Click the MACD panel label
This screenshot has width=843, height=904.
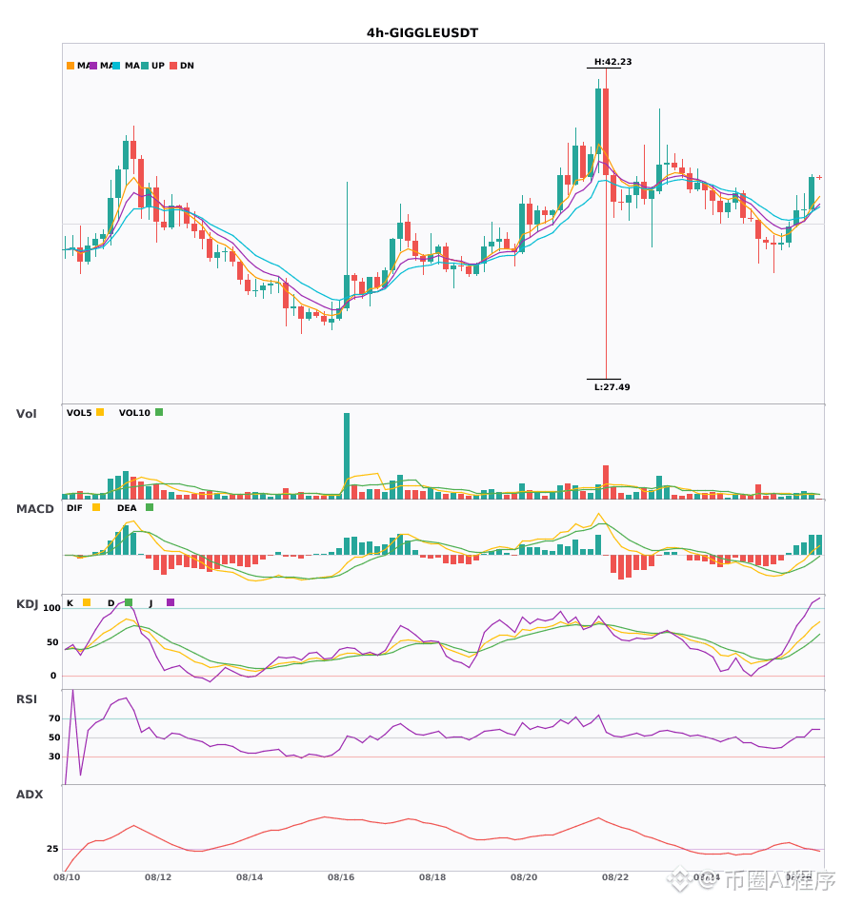34,509
